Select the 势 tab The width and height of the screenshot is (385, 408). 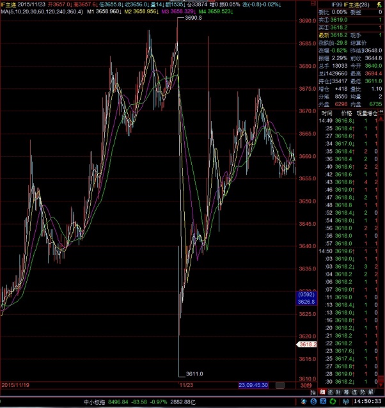coord(363,392)
